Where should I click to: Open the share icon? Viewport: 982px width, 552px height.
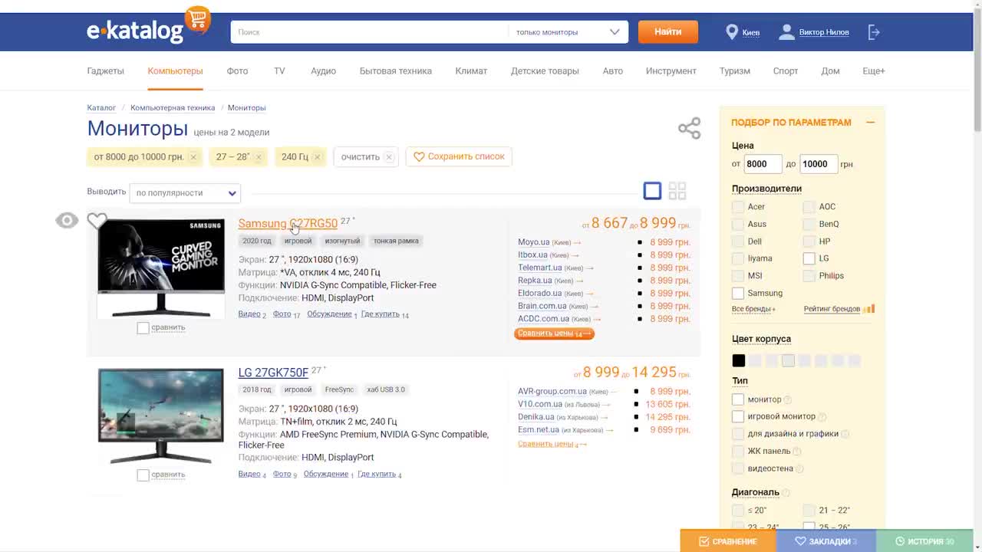click(689, 128)
